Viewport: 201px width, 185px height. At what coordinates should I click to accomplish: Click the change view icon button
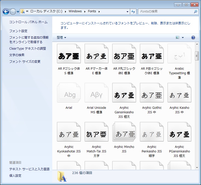tap(177, 38)
